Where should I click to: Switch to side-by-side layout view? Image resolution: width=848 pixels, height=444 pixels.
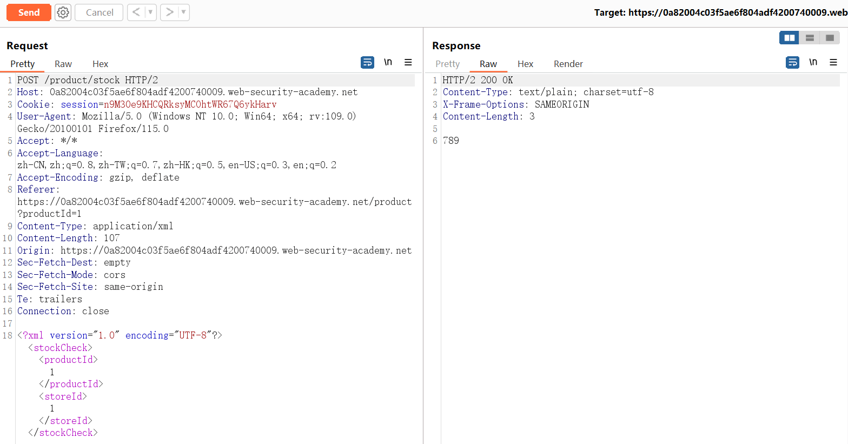point(789,38)
